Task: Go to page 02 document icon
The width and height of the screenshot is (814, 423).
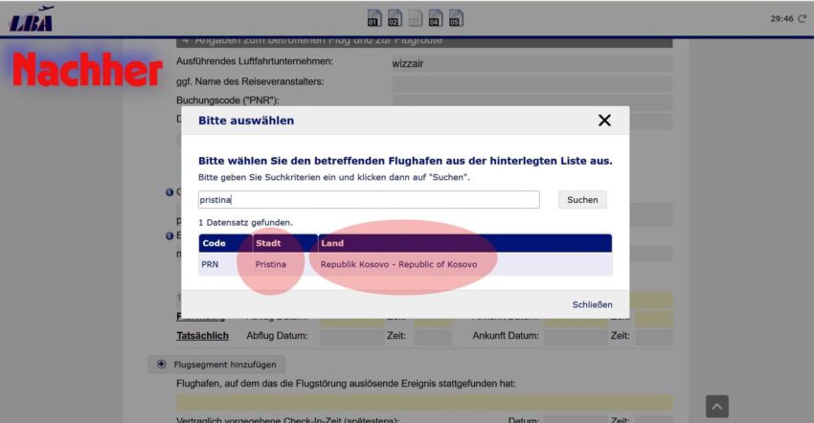Action: 395,17
